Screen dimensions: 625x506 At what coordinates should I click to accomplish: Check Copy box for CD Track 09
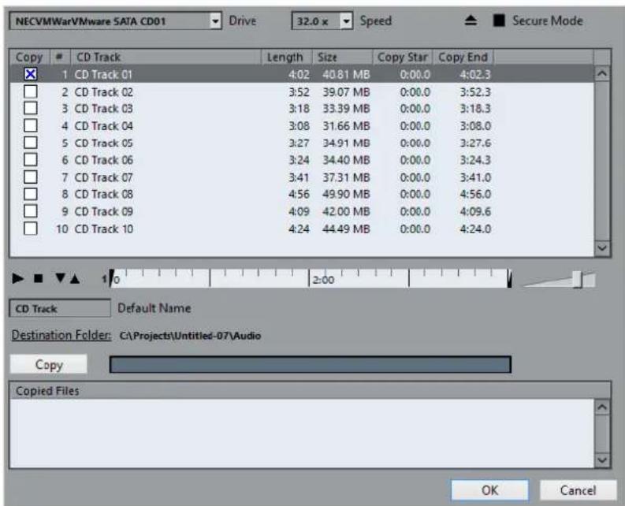[x=31, y=211]
